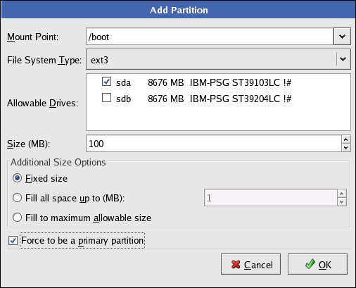The image size is (356, 288).
Task: Uncheck the sda drive checkbox
Action: (106, 82)
